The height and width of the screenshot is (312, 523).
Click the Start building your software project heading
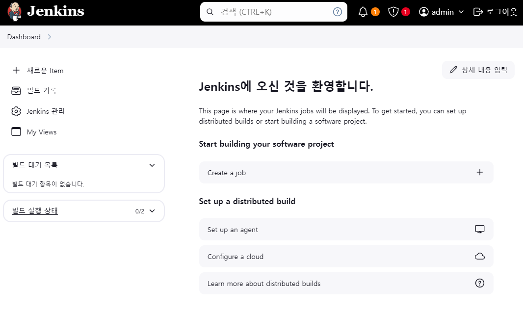coord(266,144)
